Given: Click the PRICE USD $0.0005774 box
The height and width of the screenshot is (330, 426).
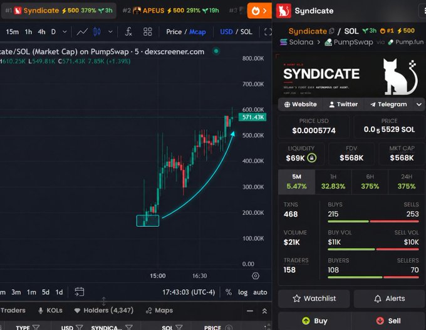Looking at the screenshot, I should tap(314, 126).
